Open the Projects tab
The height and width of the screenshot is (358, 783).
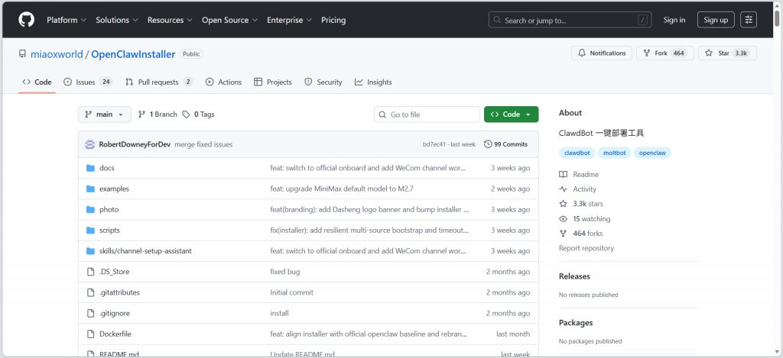[x=273, y=82]
